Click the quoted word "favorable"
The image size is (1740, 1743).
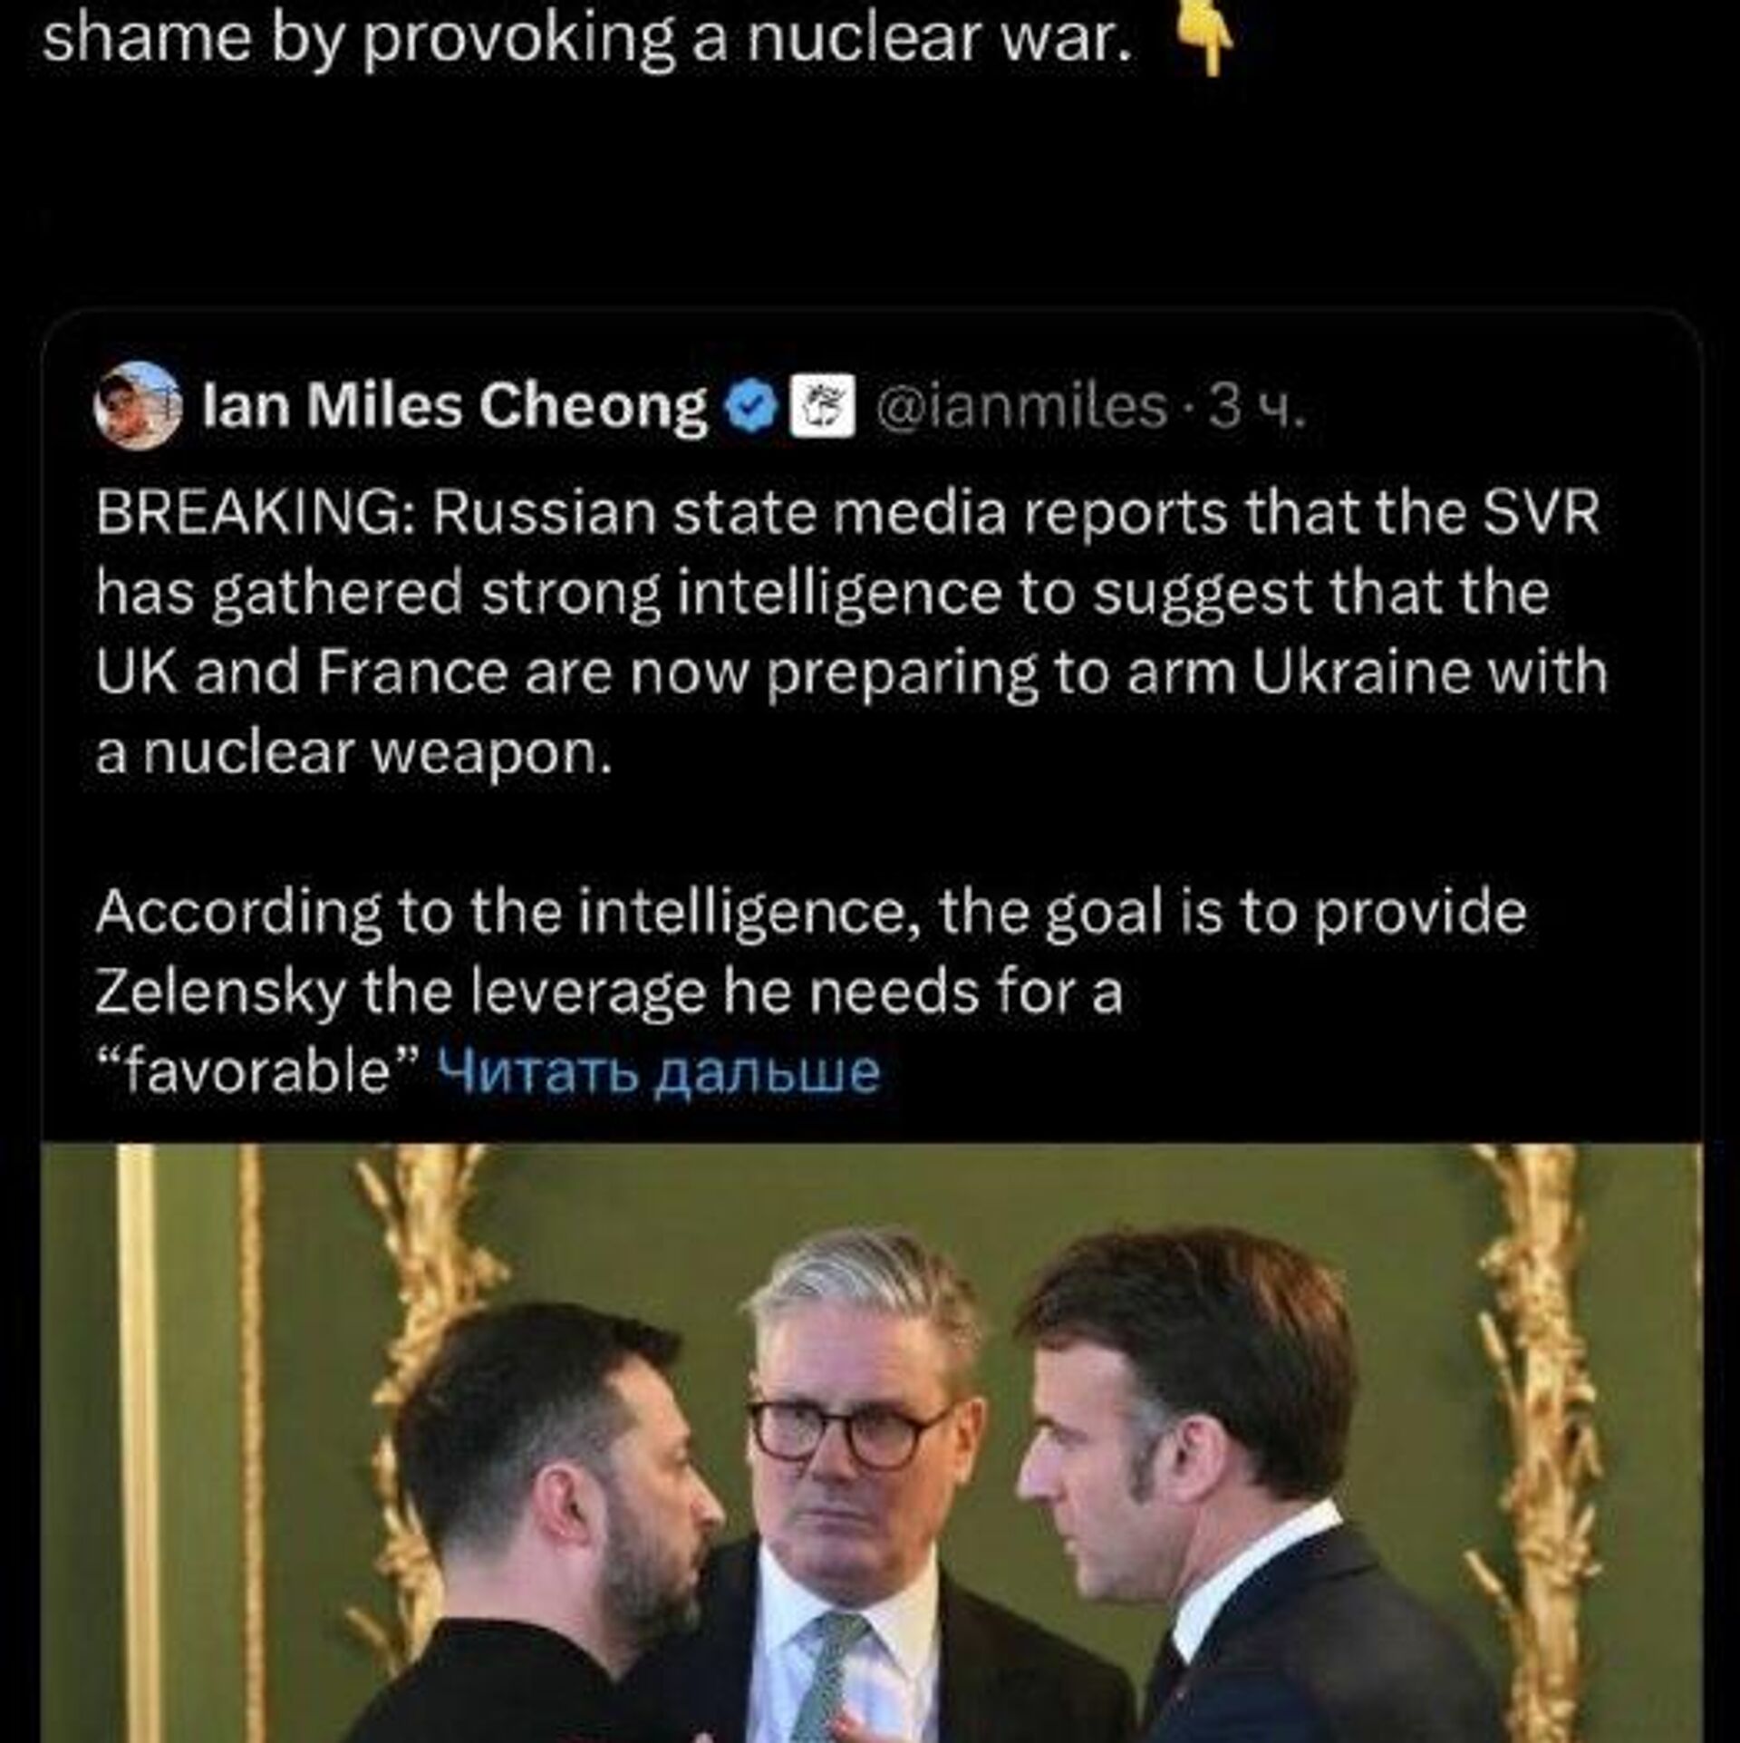click(256, 1072)
